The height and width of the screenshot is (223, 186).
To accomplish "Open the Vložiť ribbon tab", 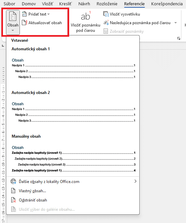I will pyautogui.click(x=47, y=4).
